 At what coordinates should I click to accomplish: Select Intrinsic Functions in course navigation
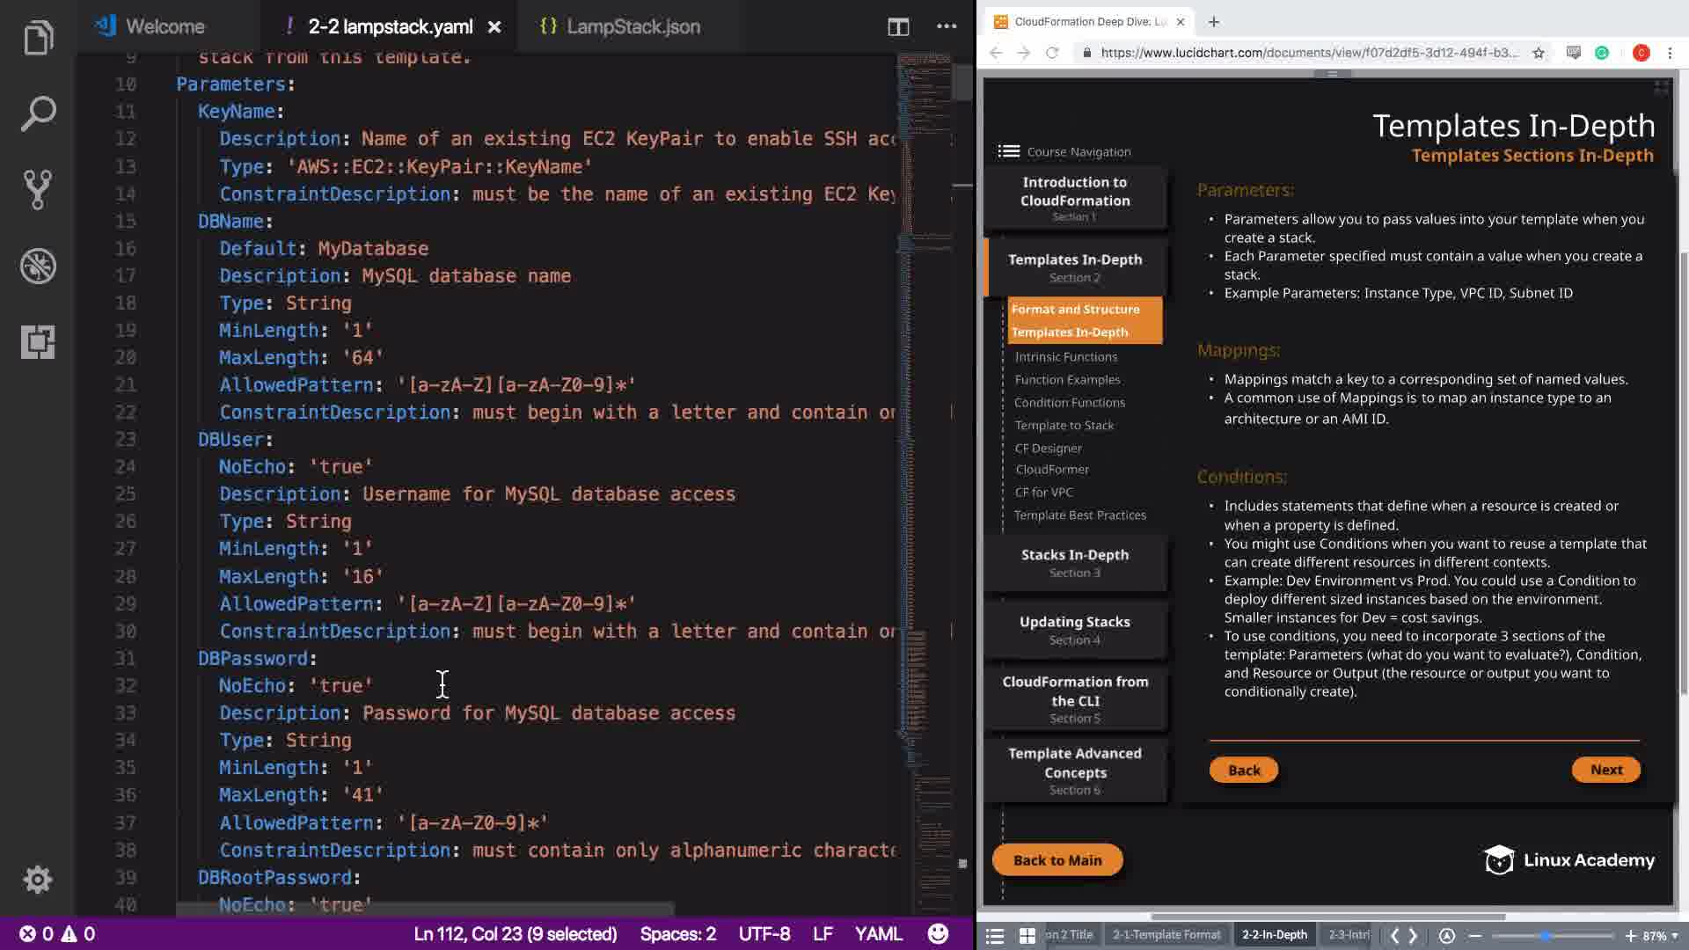[1065, 356]
